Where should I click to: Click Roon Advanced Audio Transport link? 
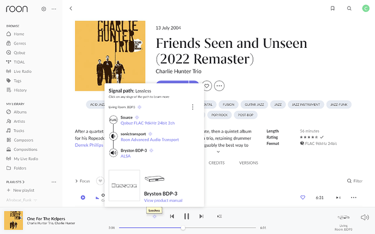coord(149,140)
